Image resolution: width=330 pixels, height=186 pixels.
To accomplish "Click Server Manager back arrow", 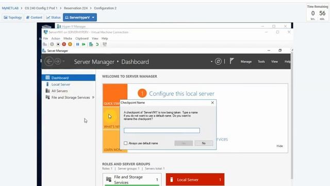I will [x=49, y=61].
